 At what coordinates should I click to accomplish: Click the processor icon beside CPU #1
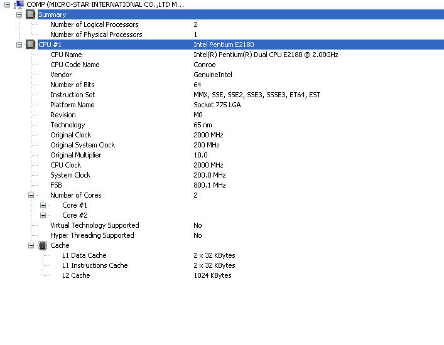click(30, 45)
